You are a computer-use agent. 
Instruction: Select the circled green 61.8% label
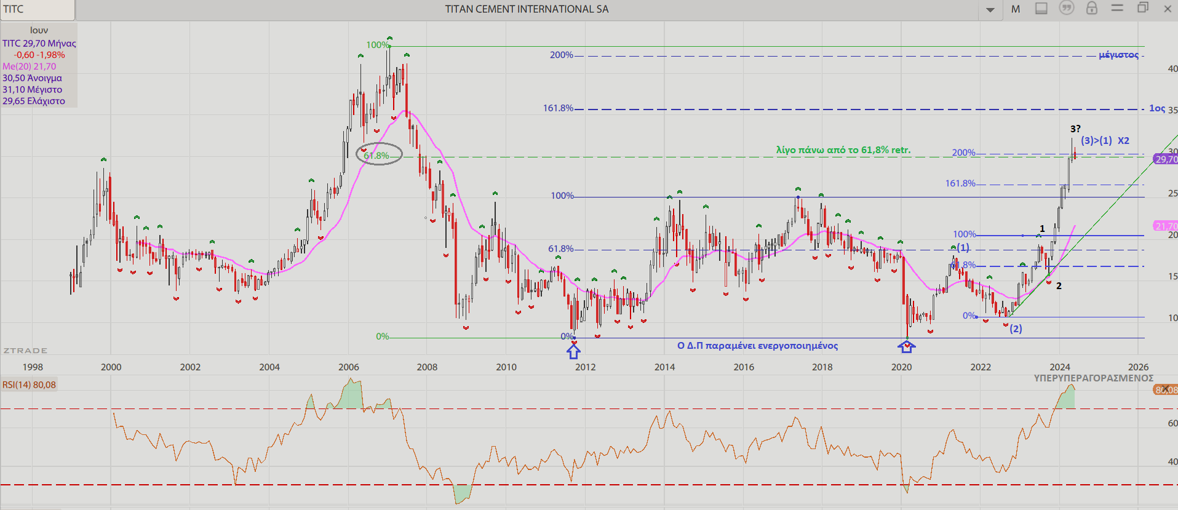(376, 156)
